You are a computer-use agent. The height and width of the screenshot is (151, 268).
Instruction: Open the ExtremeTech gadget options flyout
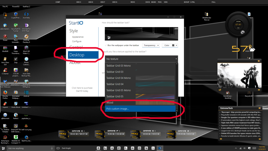click(259, 108)
